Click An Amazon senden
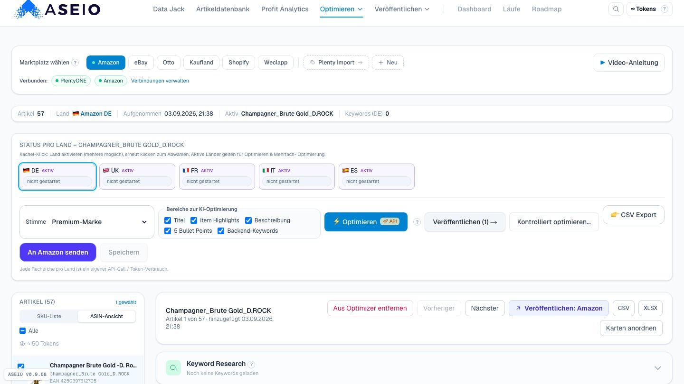 point(58,252)
